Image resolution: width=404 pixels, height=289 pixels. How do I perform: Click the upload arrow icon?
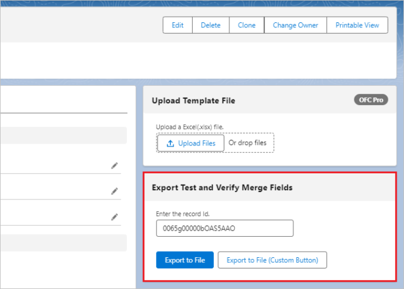(x=170, y=144)
